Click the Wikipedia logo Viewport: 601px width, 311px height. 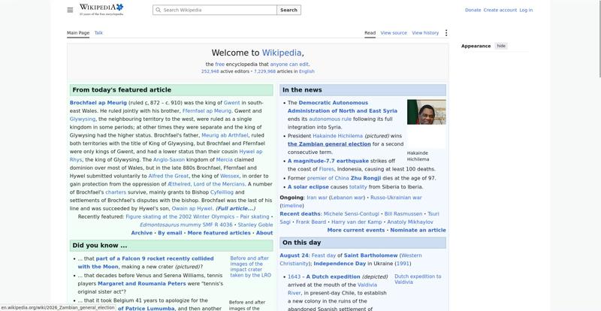101,10
